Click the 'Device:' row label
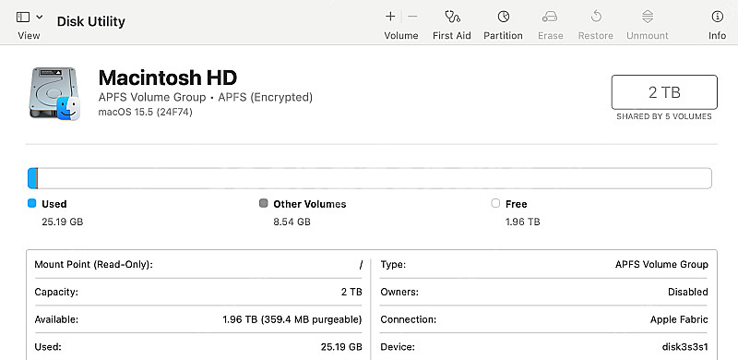The image size is (738, 360). [x=398, y=347]
